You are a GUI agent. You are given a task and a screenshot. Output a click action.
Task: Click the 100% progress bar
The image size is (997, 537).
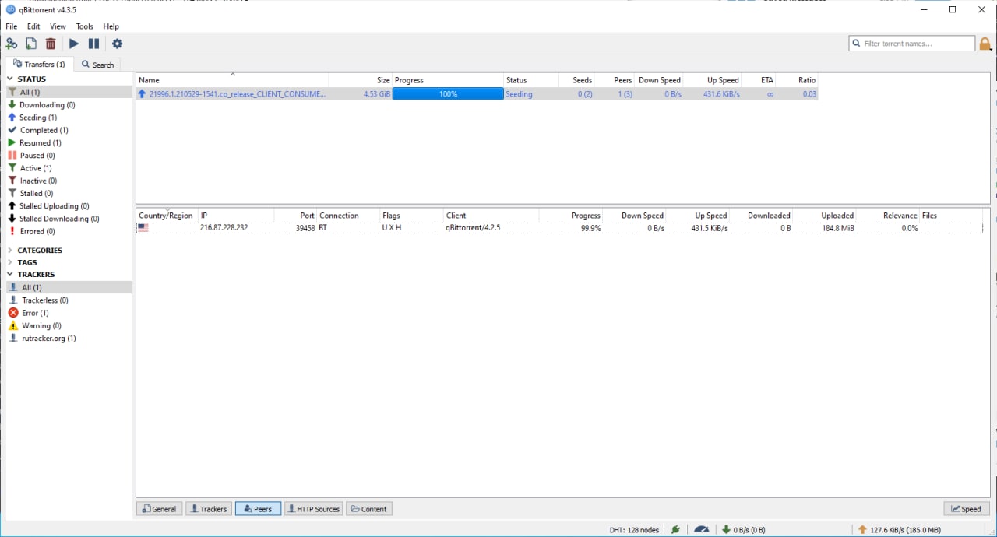[x=448, y=93]
